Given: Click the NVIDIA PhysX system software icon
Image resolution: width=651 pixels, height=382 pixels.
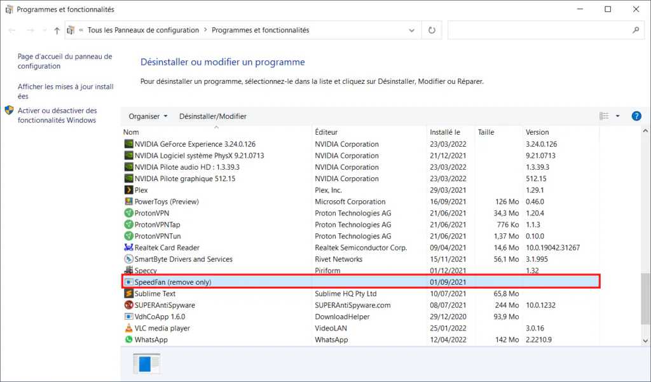Looking at the screenshot, I should (128, 156).
